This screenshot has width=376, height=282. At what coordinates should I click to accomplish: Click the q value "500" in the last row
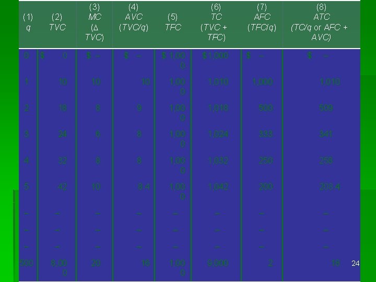click(x=27, y=263)
